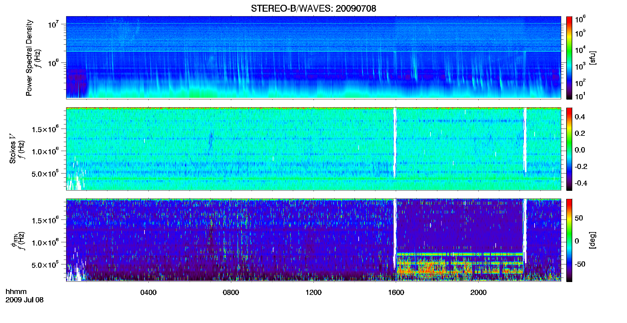Screen dimensions: 627x323
Task: Click the 50 value on degree colorbar
Action: 579,218
